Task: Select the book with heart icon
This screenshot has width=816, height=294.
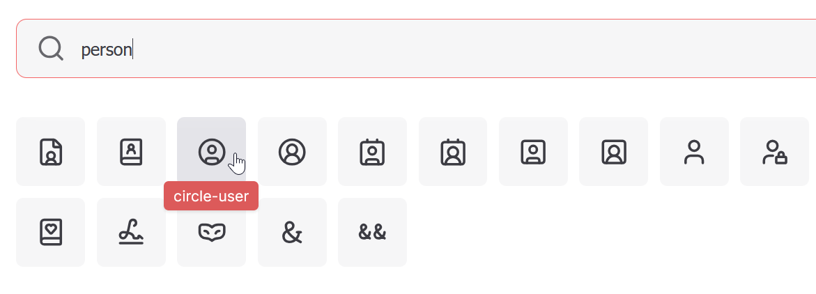Action: point(50,232)
